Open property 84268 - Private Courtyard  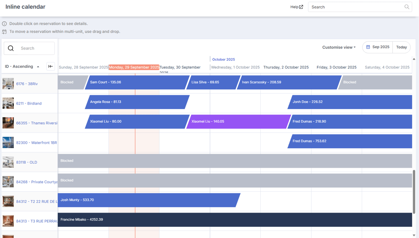click(x=37, y=182)
